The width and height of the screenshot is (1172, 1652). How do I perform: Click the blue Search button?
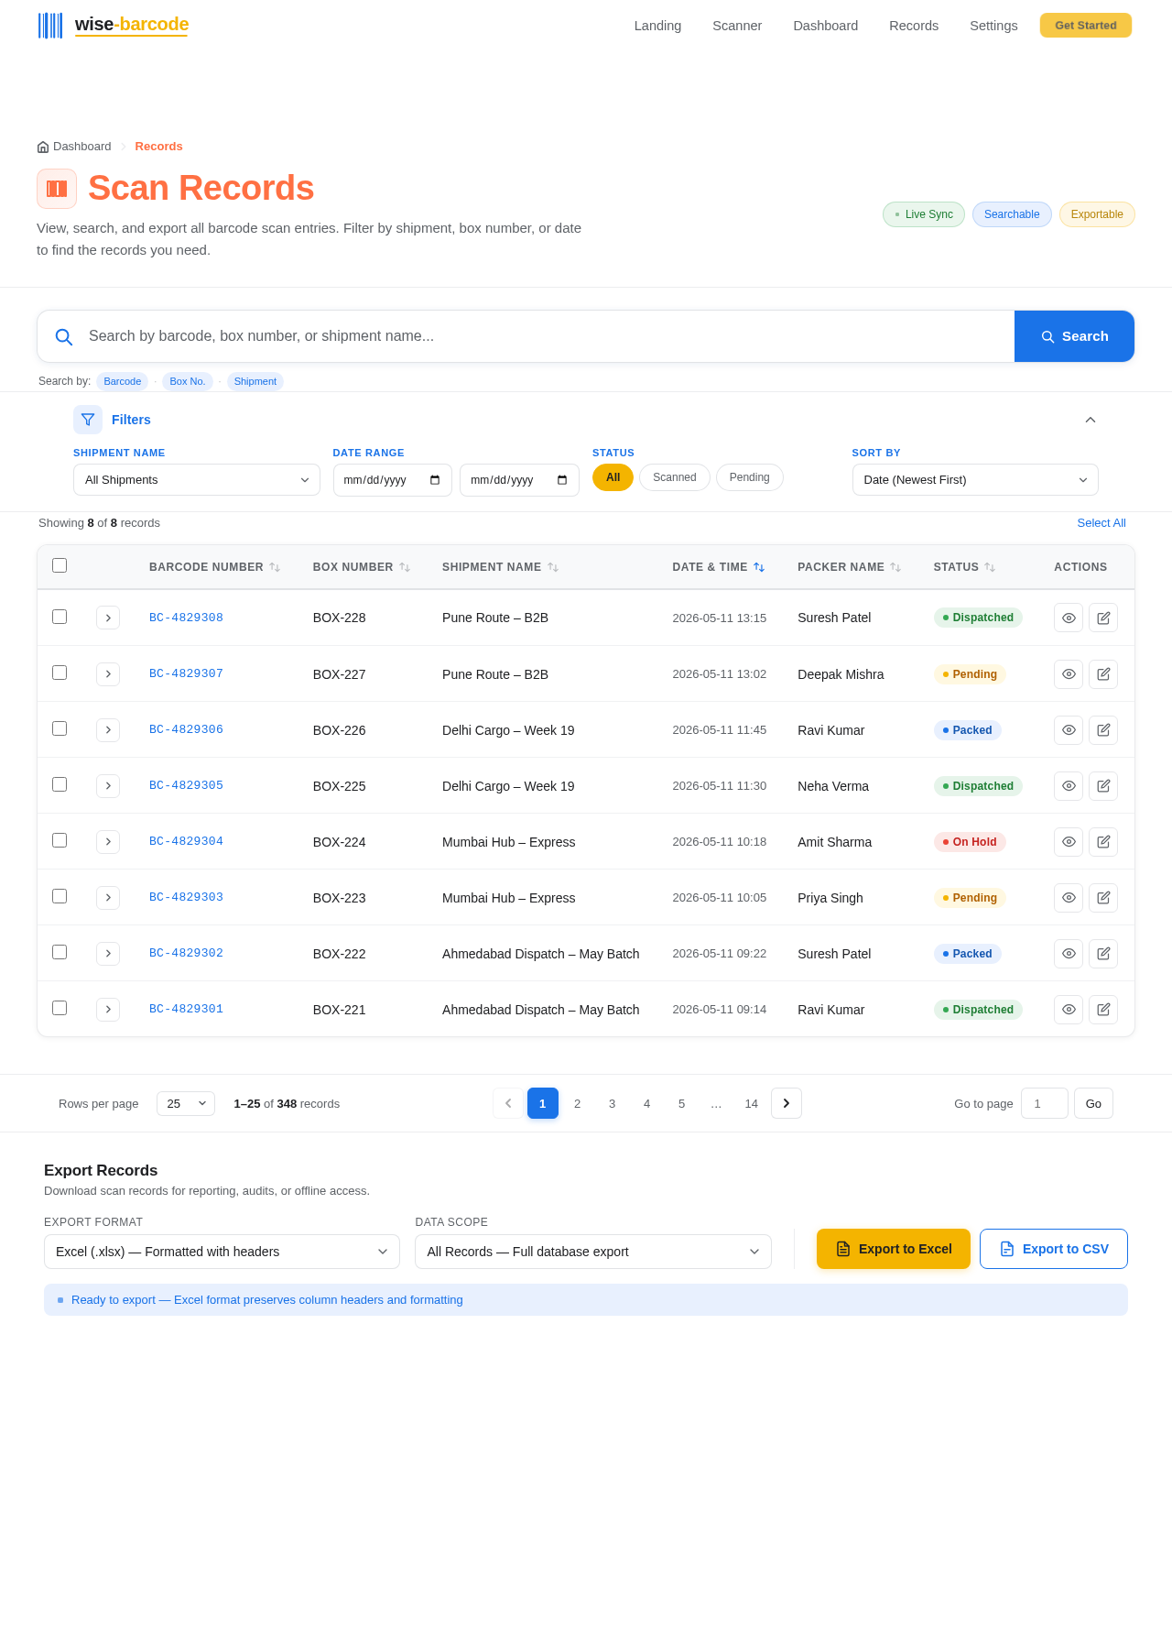(x=1074, y=336)
